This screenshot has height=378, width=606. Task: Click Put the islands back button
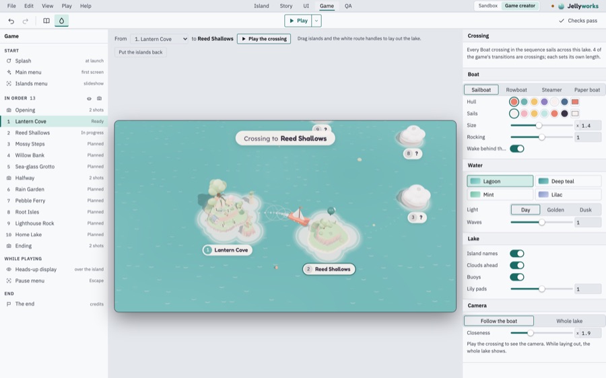[141, 52]
